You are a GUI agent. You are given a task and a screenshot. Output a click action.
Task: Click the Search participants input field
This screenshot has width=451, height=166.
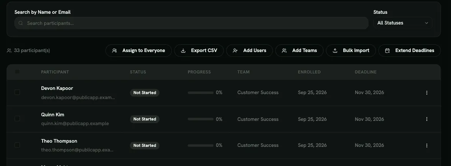click(x=191, y=23)
